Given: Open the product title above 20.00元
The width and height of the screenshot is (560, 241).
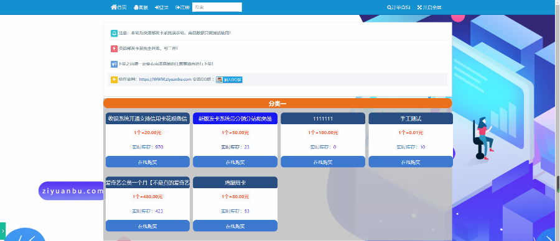Looking at the screenshot, I should pyautogui.click(x=147, y=119).
